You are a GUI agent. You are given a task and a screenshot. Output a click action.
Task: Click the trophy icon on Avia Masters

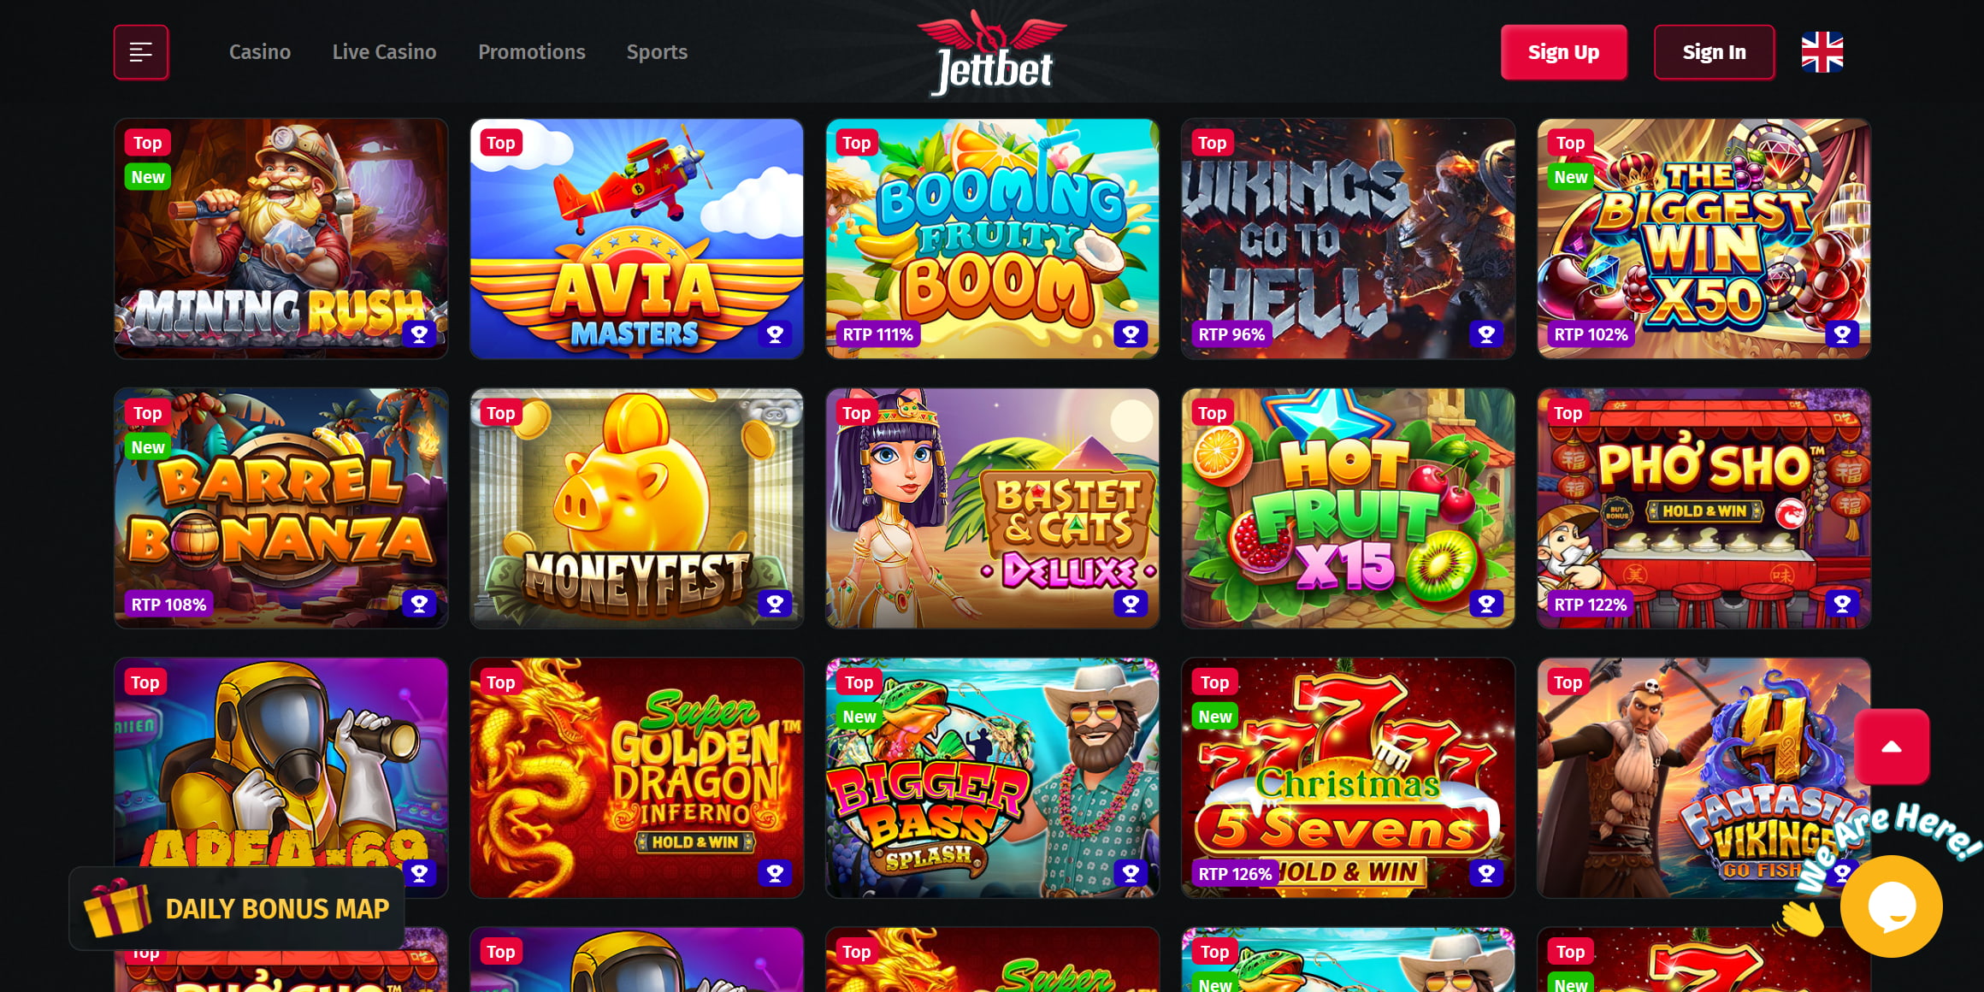point(775,334)
